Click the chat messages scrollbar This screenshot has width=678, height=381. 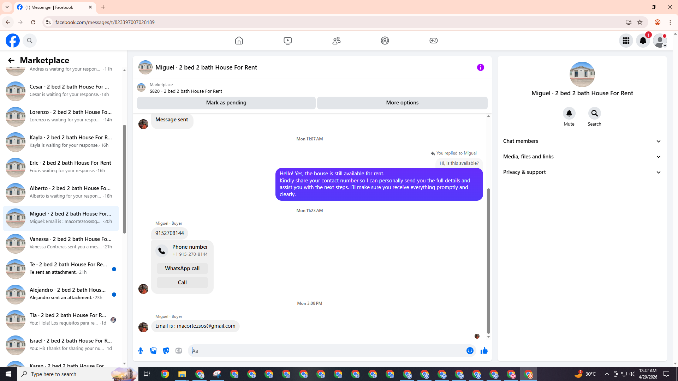click(x=488, y=261)
